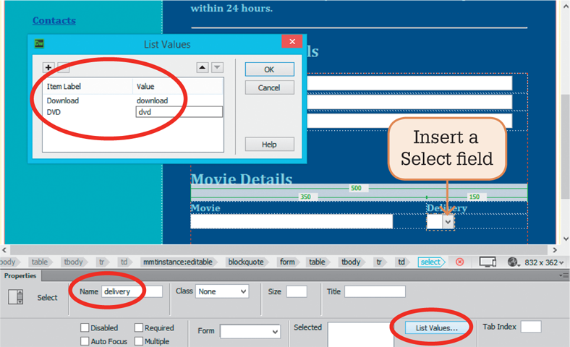Open the List Values button
The width and height of the screenshot is (570, 347).
coord(437,327)
